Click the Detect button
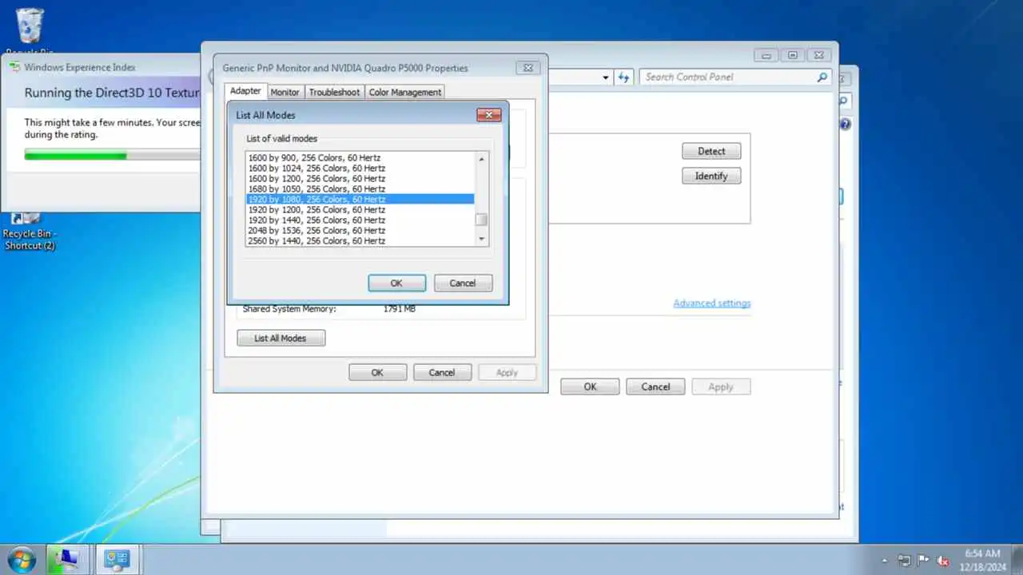 point(711,151)
